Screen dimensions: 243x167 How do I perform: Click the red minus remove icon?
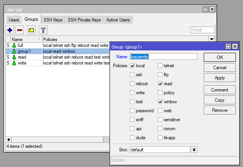20,30
